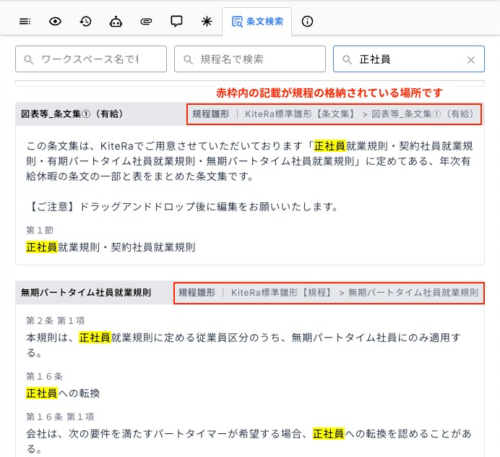The height and width of the screenshot is (457, 500).
Task: Open the history clock icon
Action: pyautogui.click(x=86, y=22)
